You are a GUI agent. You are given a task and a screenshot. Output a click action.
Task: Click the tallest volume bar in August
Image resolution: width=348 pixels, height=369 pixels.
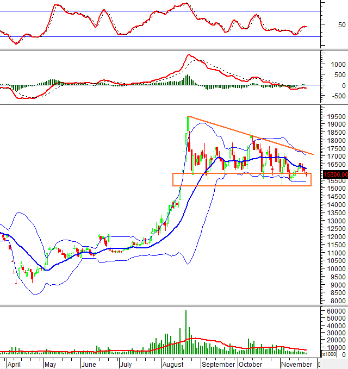click(186, 332)
